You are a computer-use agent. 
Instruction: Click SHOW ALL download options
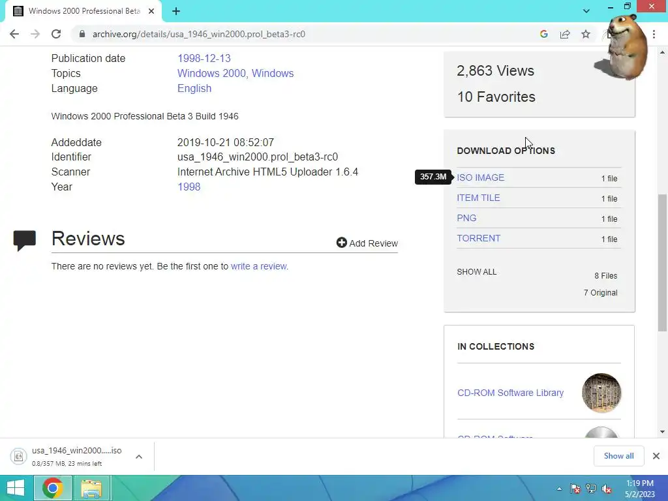(476, 272)
